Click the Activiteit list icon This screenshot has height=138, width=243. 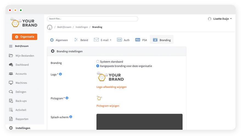point(11,110)
